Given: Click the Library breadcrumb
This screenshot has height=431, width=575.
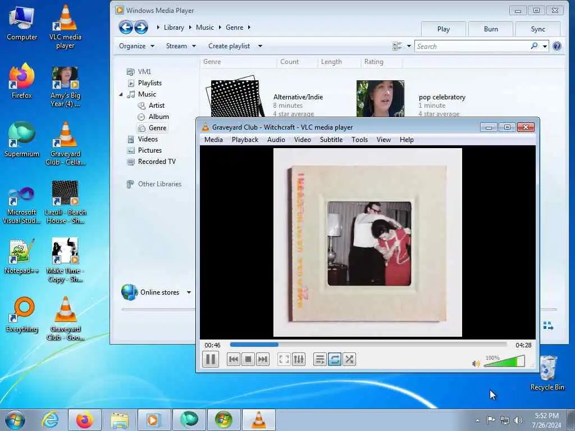Looking at the screenshot, I should pos(174,27).
